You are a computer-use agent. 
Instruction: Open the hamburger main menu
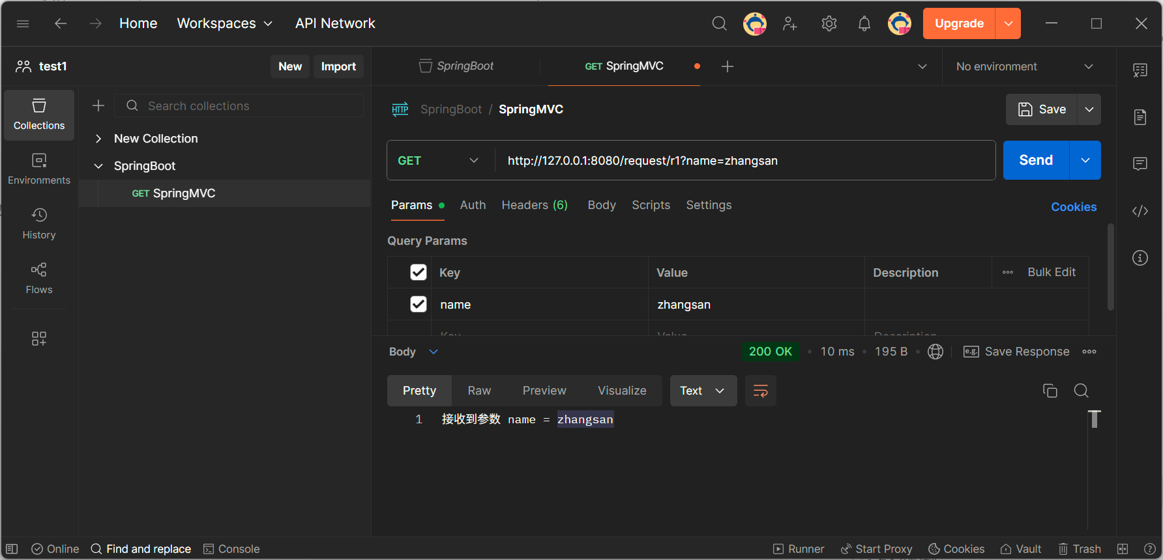[23, 23]
